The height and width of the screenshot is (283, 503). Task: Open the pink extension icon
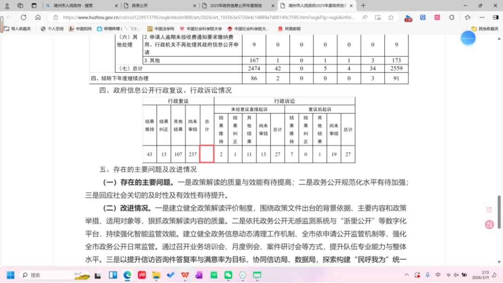click(x=437, y=17)
